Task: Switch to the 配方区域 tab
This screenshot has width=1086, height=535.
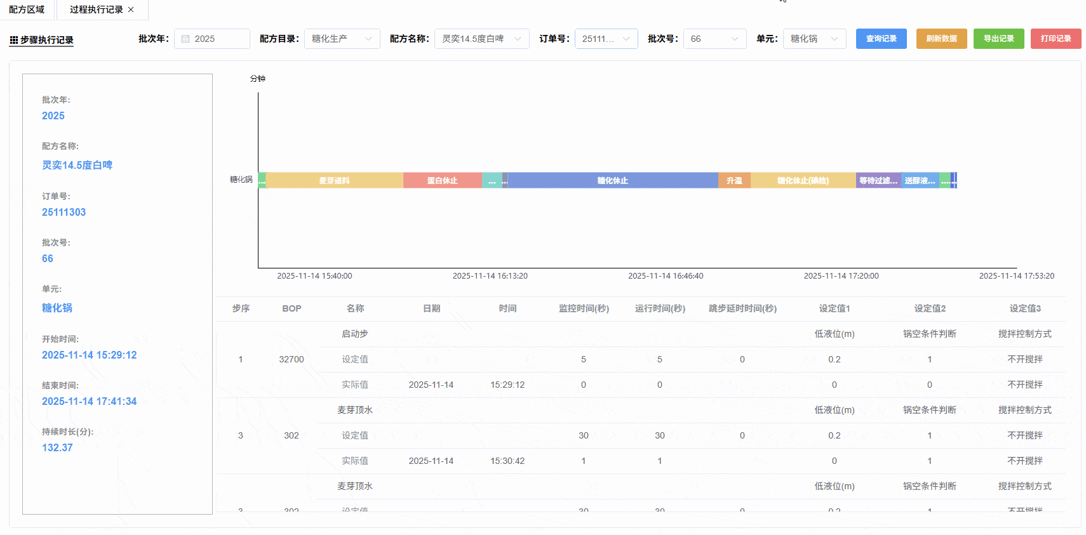Action: [x=27, y=10]
